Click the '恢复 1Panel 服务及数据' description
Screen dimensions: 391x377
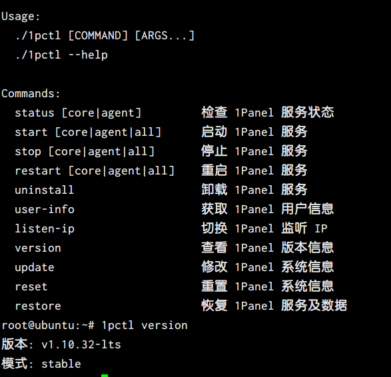274,306
